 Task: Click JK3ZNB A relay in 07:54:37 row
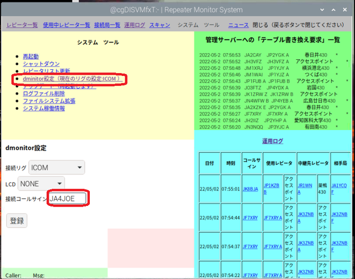[306, 246]
